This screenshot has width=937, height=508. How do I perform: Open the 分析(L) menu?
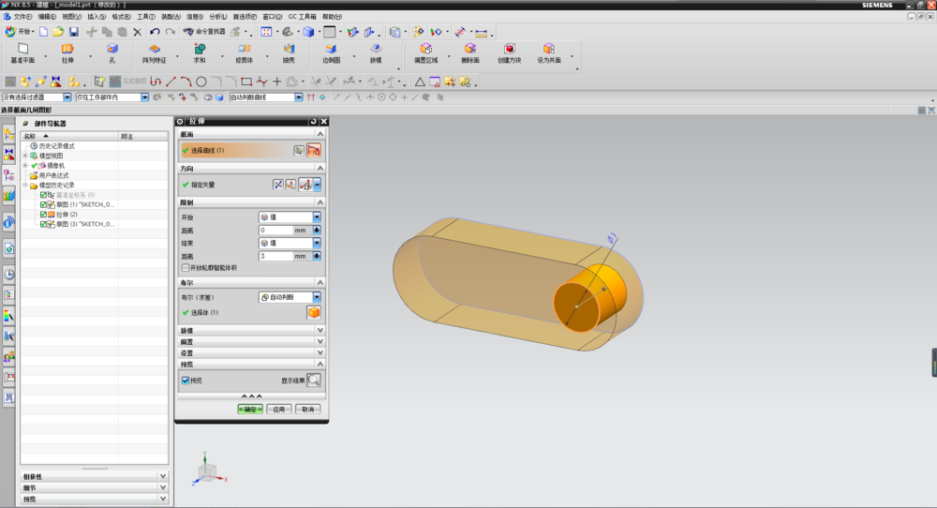click(217, 17)
